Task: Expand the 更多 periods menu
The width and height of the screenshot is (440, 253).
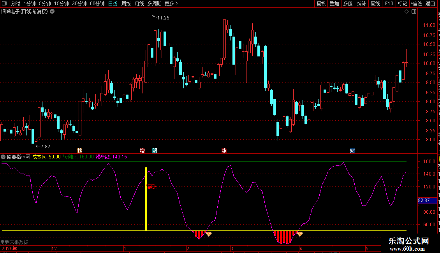Action: pos(171,4)
